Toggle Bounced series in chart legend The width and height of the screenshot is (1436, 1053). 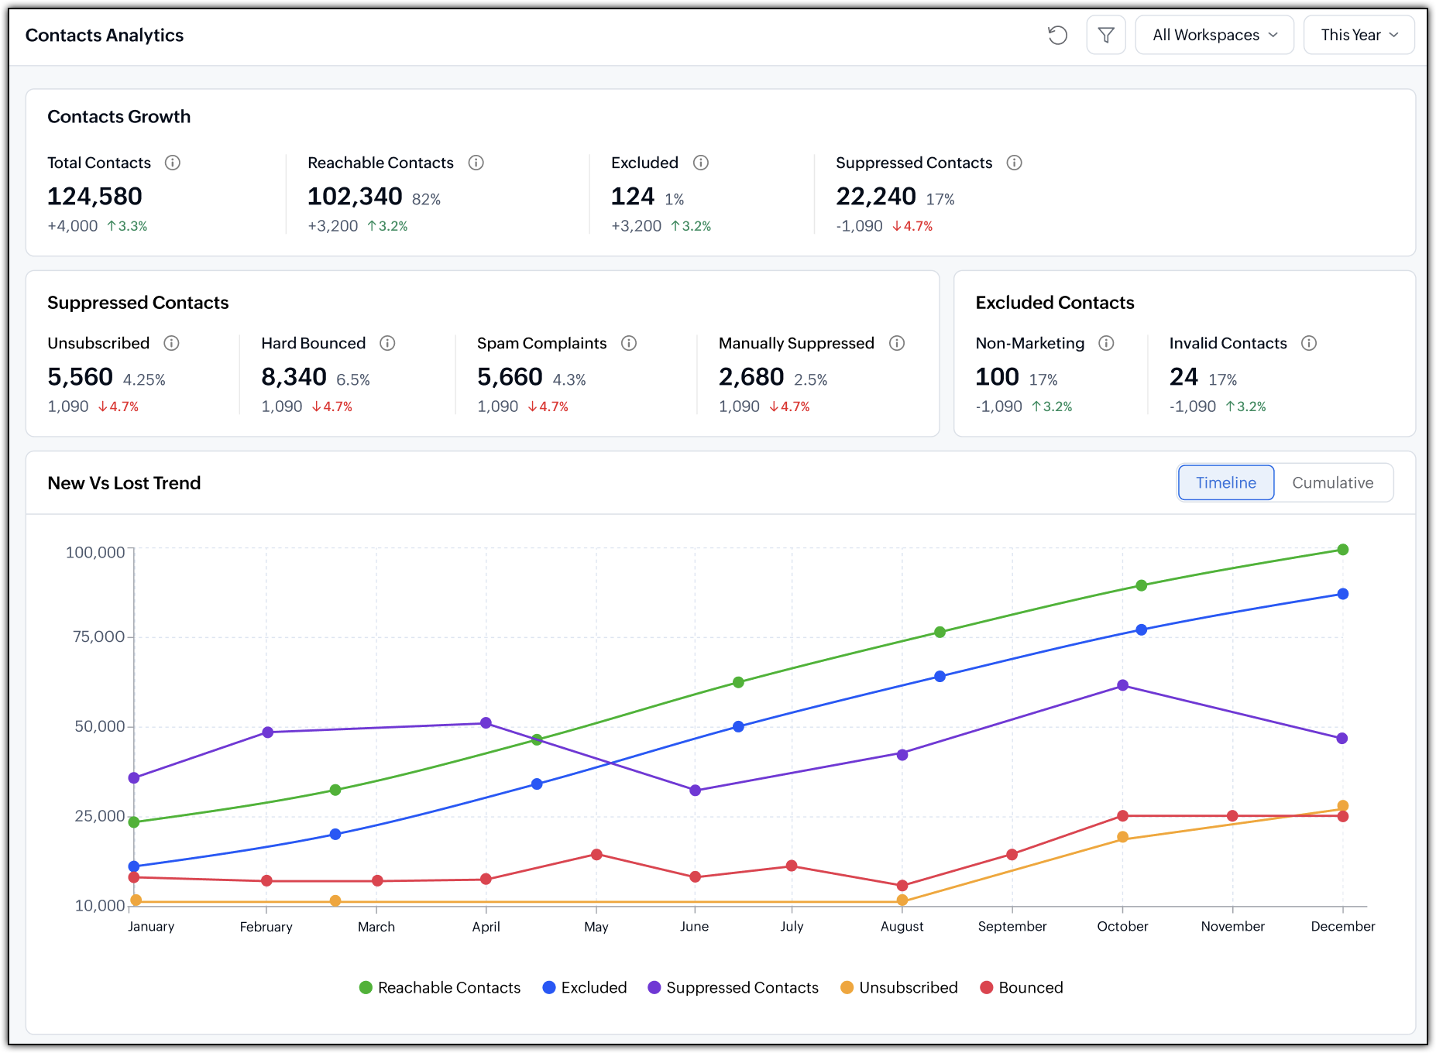[x=1022, y=987]
